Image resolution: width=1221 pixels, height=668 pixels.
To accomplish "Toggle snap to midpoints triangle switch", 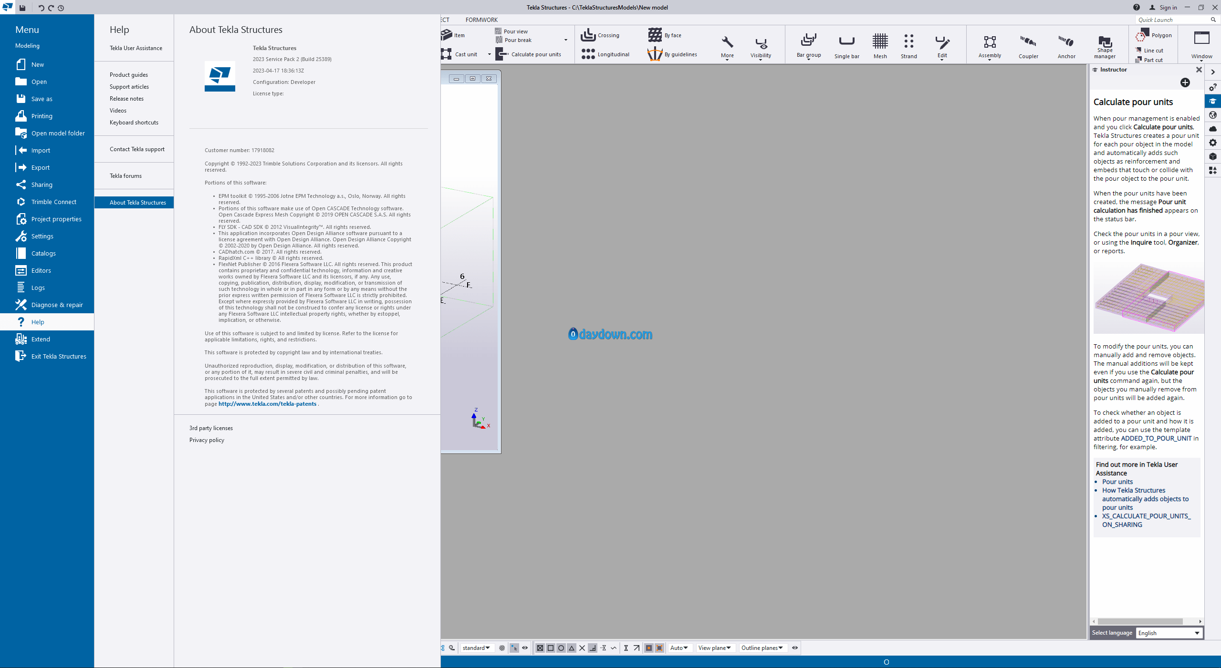I will click(x=572, y=648).
